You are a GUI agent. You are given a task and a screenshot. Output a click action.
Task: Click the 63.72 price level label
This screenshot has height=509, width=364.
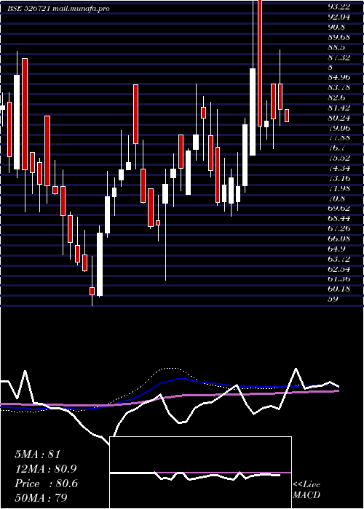339,259
